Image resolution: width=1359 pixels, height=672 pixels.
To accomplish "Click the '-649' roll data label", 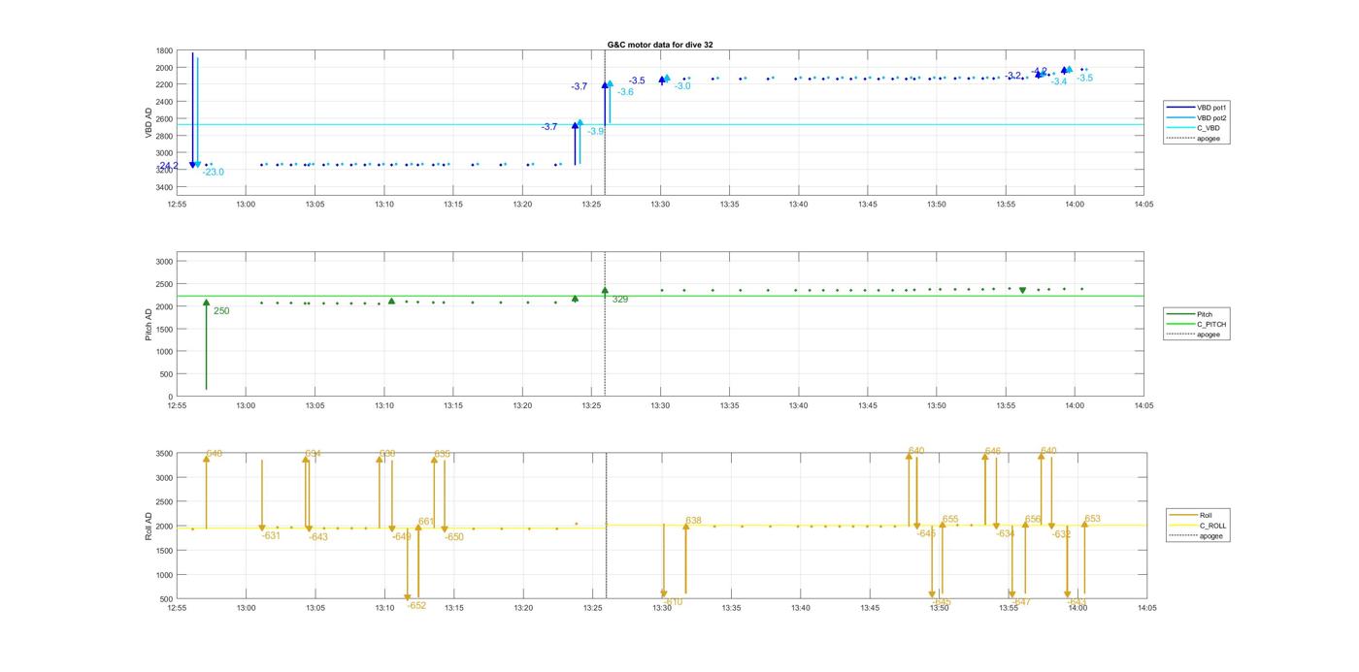I will pyautogui.click(x=402, y=536).
